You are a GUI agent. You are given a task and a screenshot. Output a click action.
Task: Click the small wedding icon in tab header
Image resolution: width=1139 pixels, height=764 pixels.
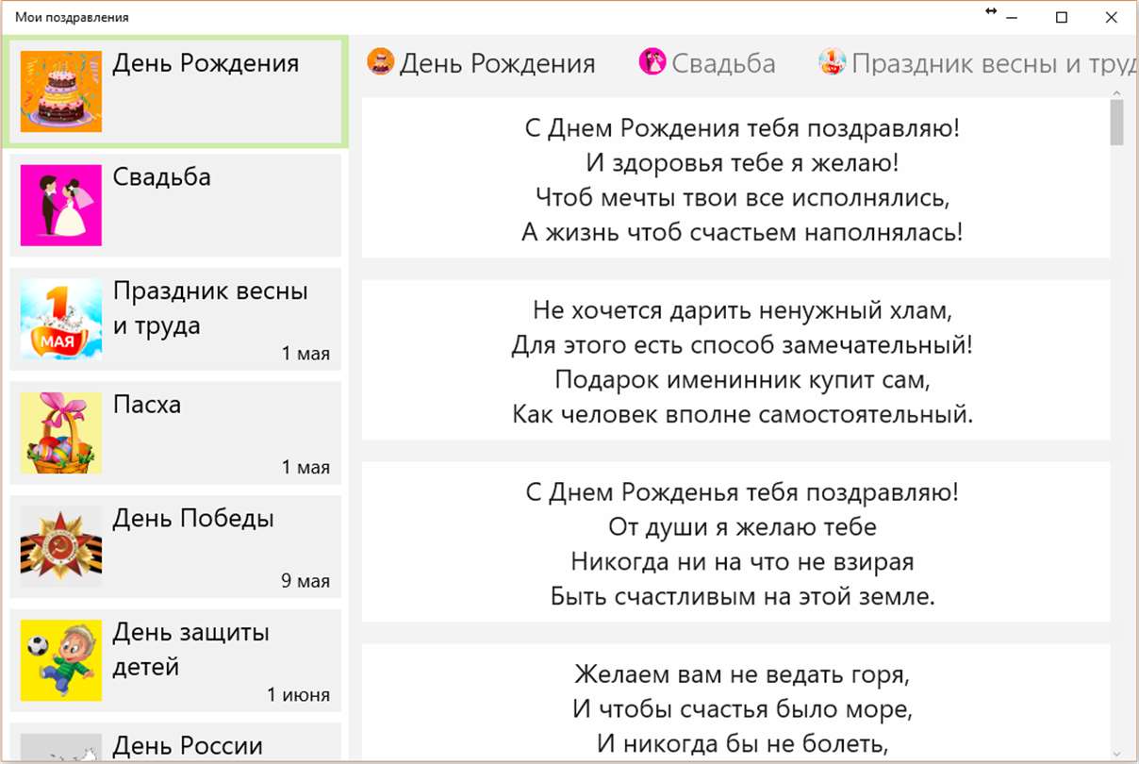652,62
